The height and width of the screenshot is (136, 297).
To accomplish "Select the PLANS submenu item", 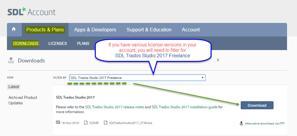I will (83, 43).
